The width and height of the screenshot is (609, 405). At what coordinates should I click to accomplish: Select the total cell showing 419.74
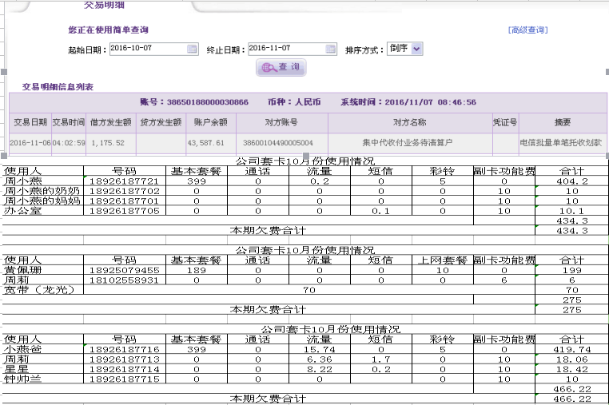click(571, 349)
